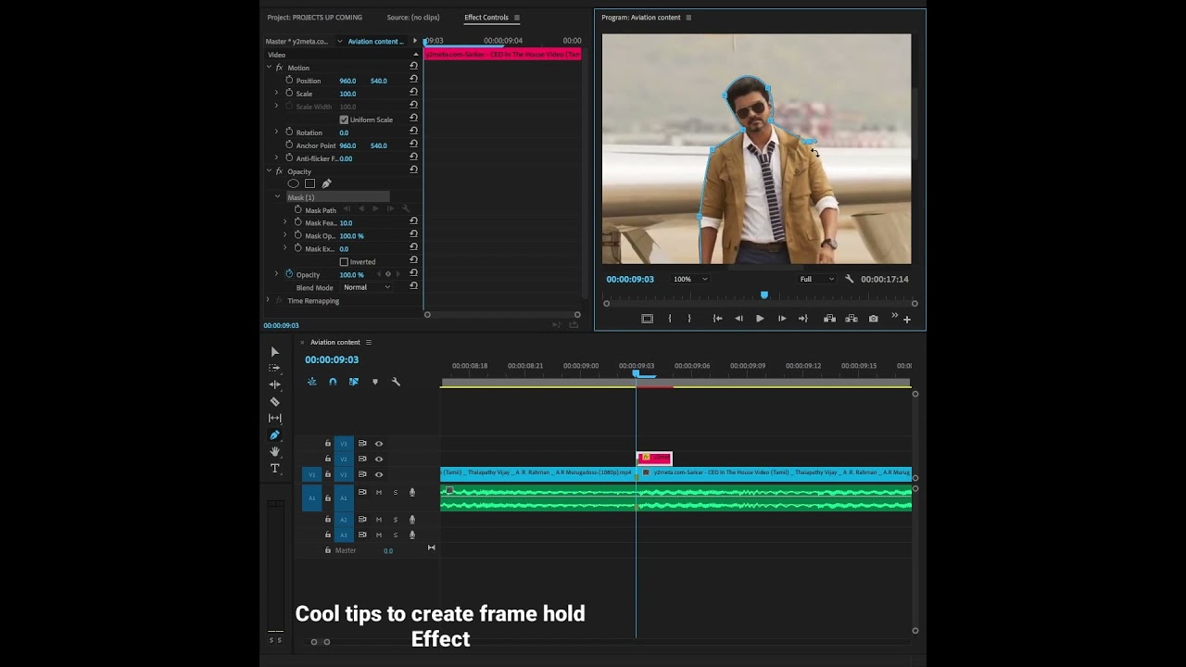Create ellipse mask under Opacity

point(294,183)
